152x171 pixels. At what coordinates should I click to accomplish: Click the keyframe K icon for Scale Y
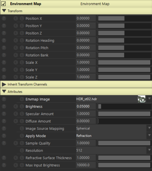tap(15, 70)
